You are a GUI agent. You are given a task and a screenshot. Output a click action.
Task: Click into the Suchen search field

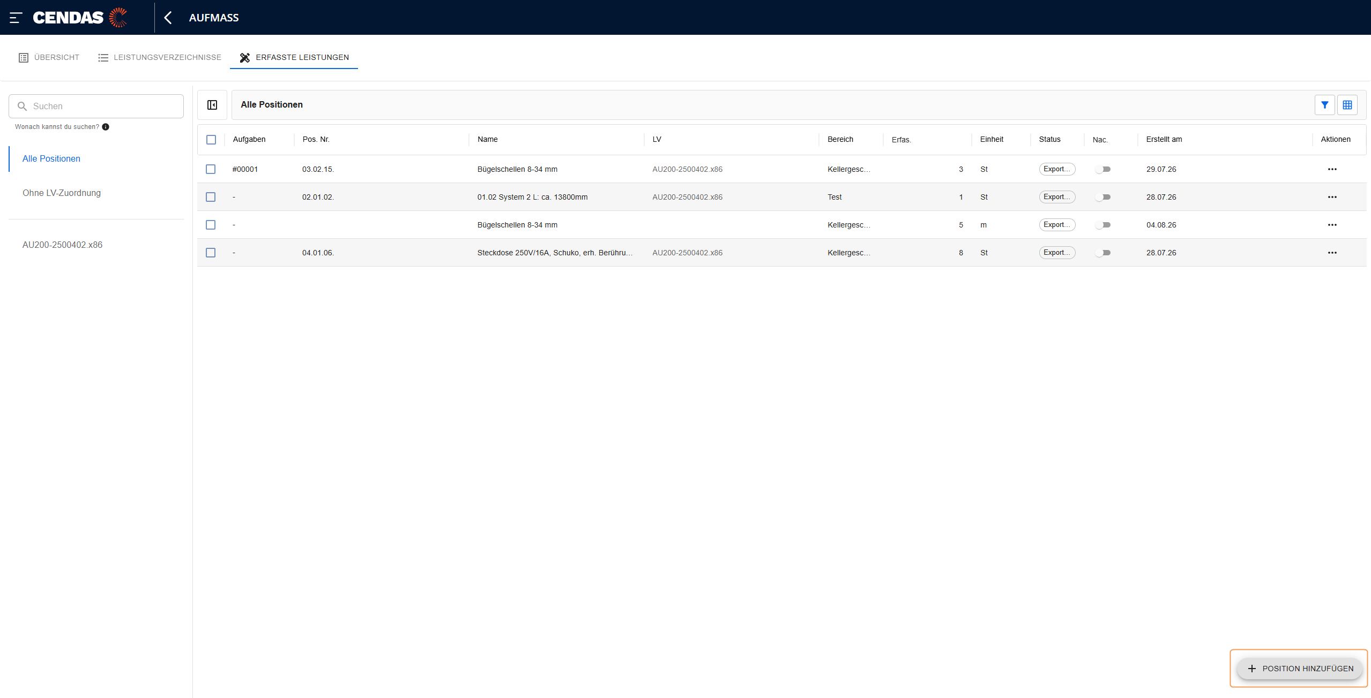[x=96, y=106]
